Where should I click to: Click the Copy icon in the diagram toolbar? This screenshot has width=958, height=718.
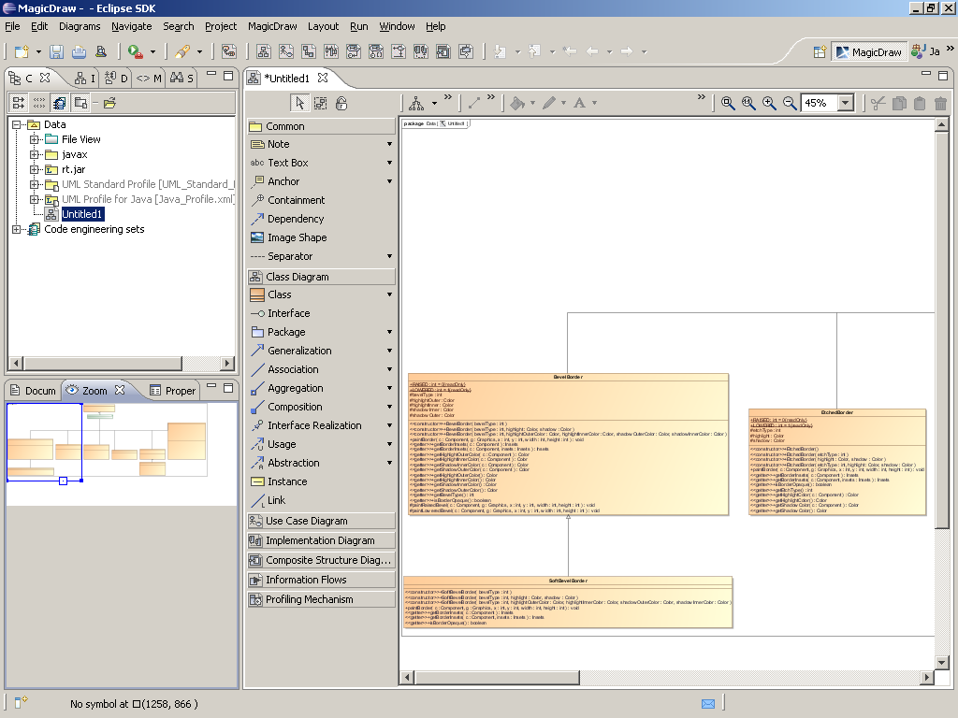point(899,103)
